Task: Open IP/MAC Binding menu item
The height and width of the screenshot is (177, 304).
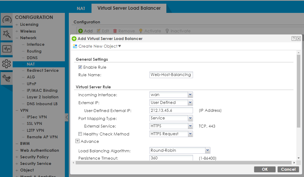Action: click(x=42, y=90)
